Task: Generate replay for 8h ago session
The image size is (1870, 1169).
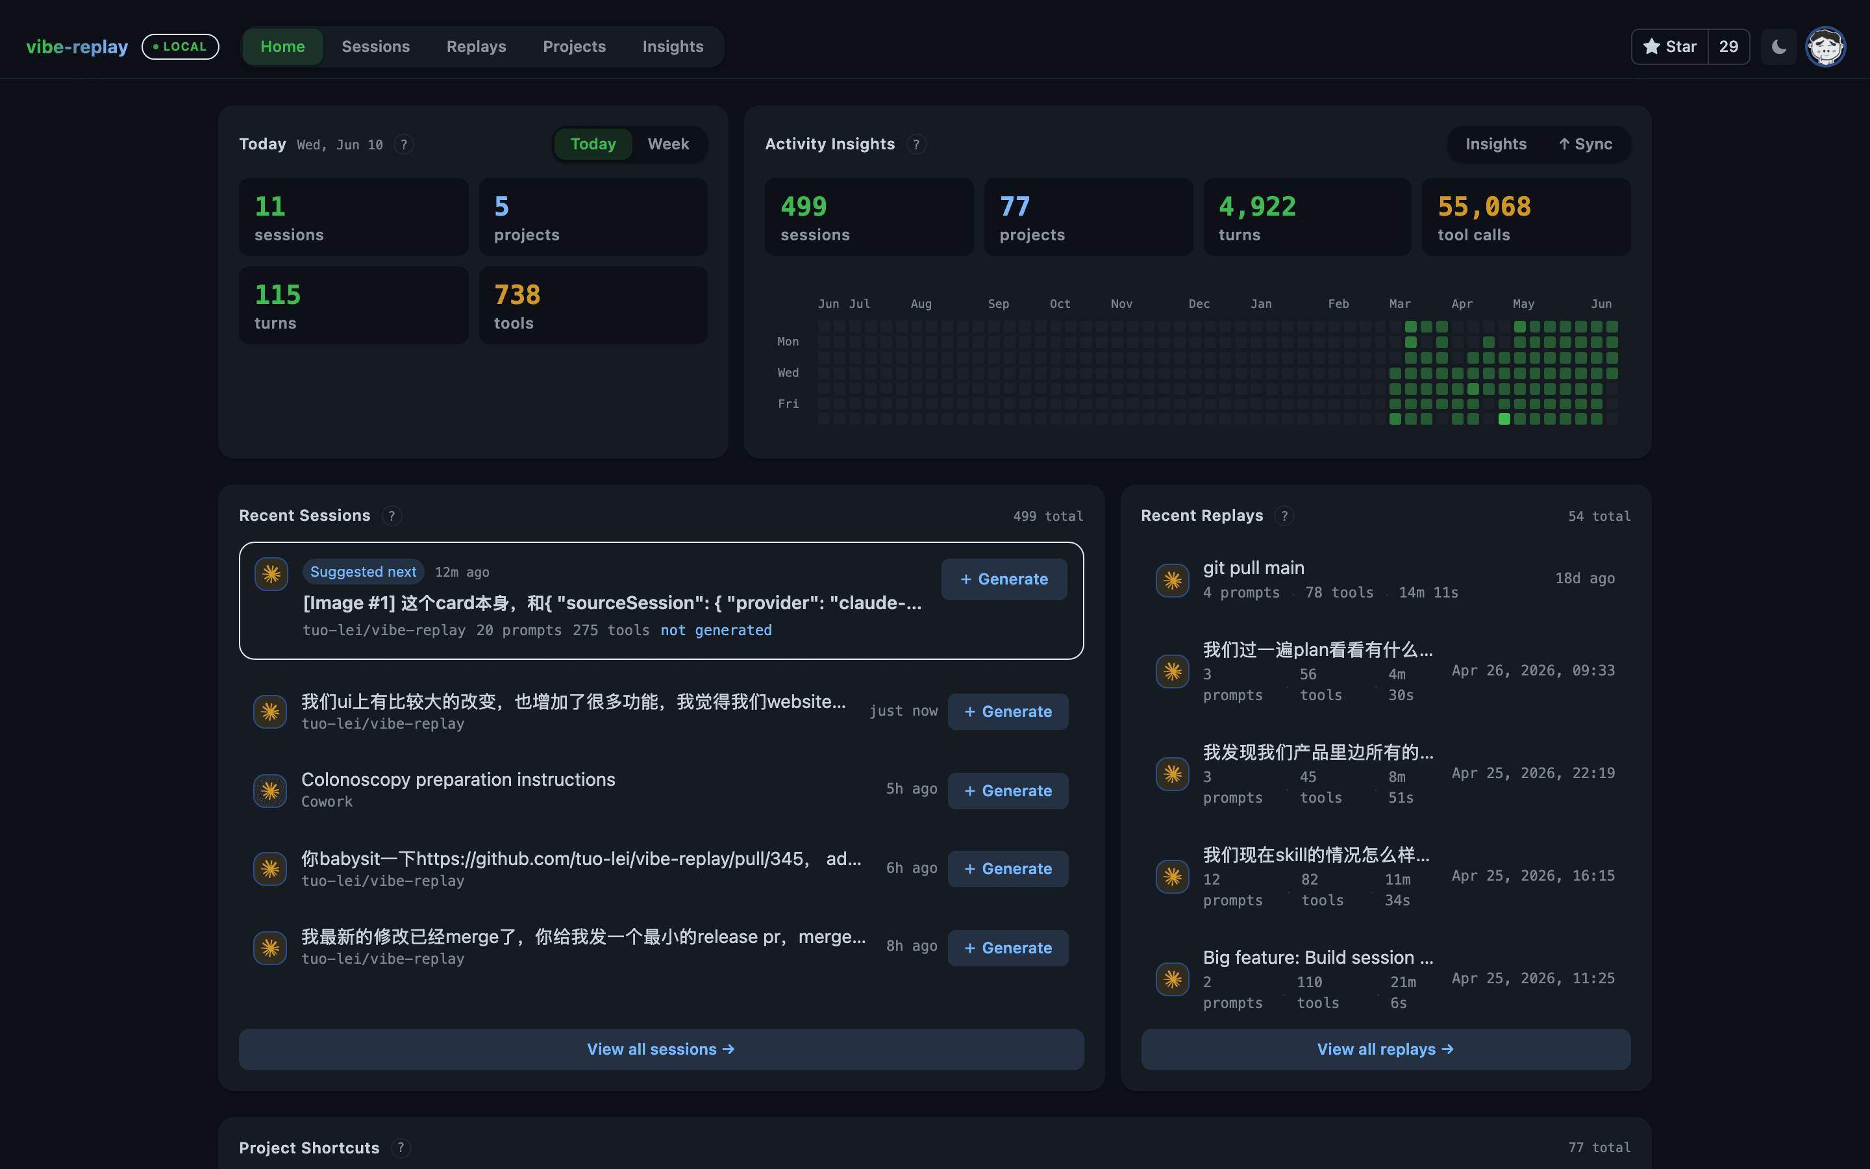Action: click(1008, 948)
